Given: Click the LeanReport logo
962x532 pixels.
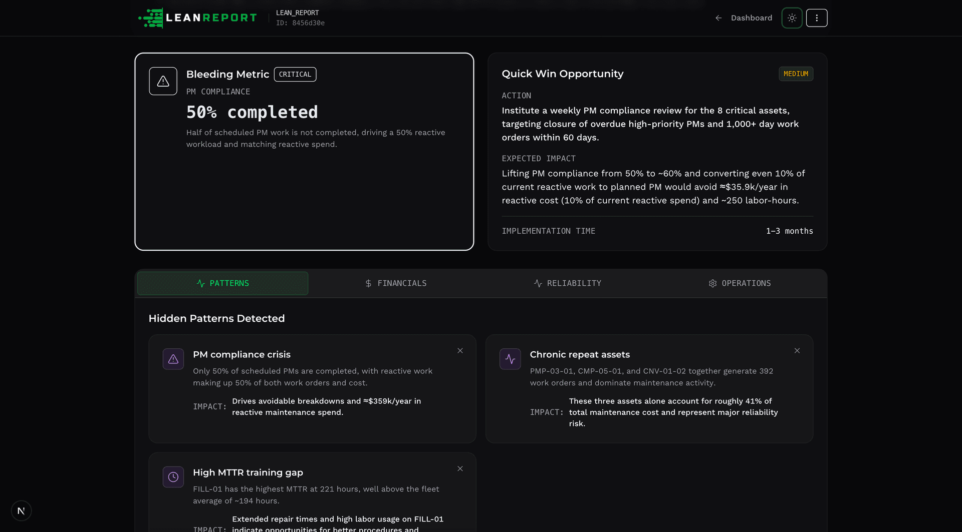Looking at the screenshot, I should [x=197, y=18].
